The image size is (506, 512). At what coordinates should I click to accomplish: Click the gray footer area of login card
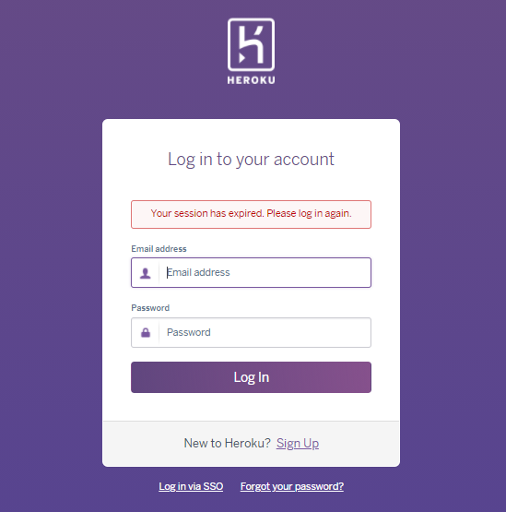pos(251,444)
